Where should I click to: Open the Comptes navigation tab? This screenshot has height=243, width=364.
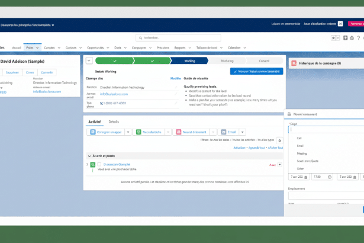pyautogui.click(x=49, y=47)
